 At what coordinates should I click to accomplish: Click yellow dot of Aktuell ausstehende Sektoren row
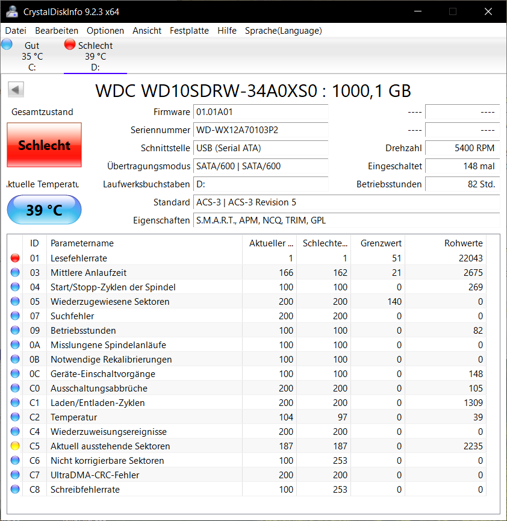point(15,446)
